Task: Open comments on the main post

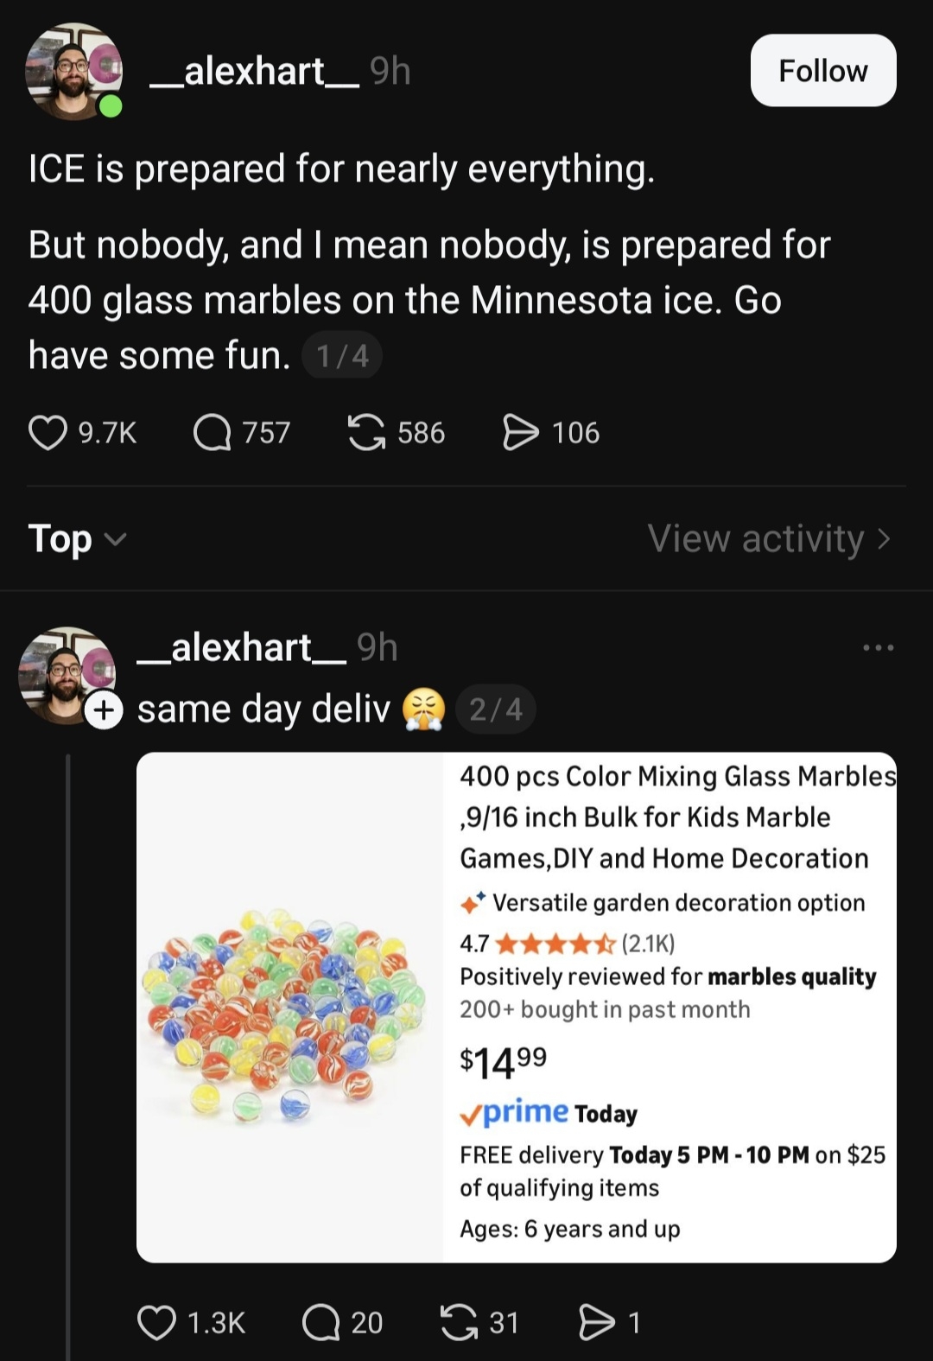Action: coord(212,433)
